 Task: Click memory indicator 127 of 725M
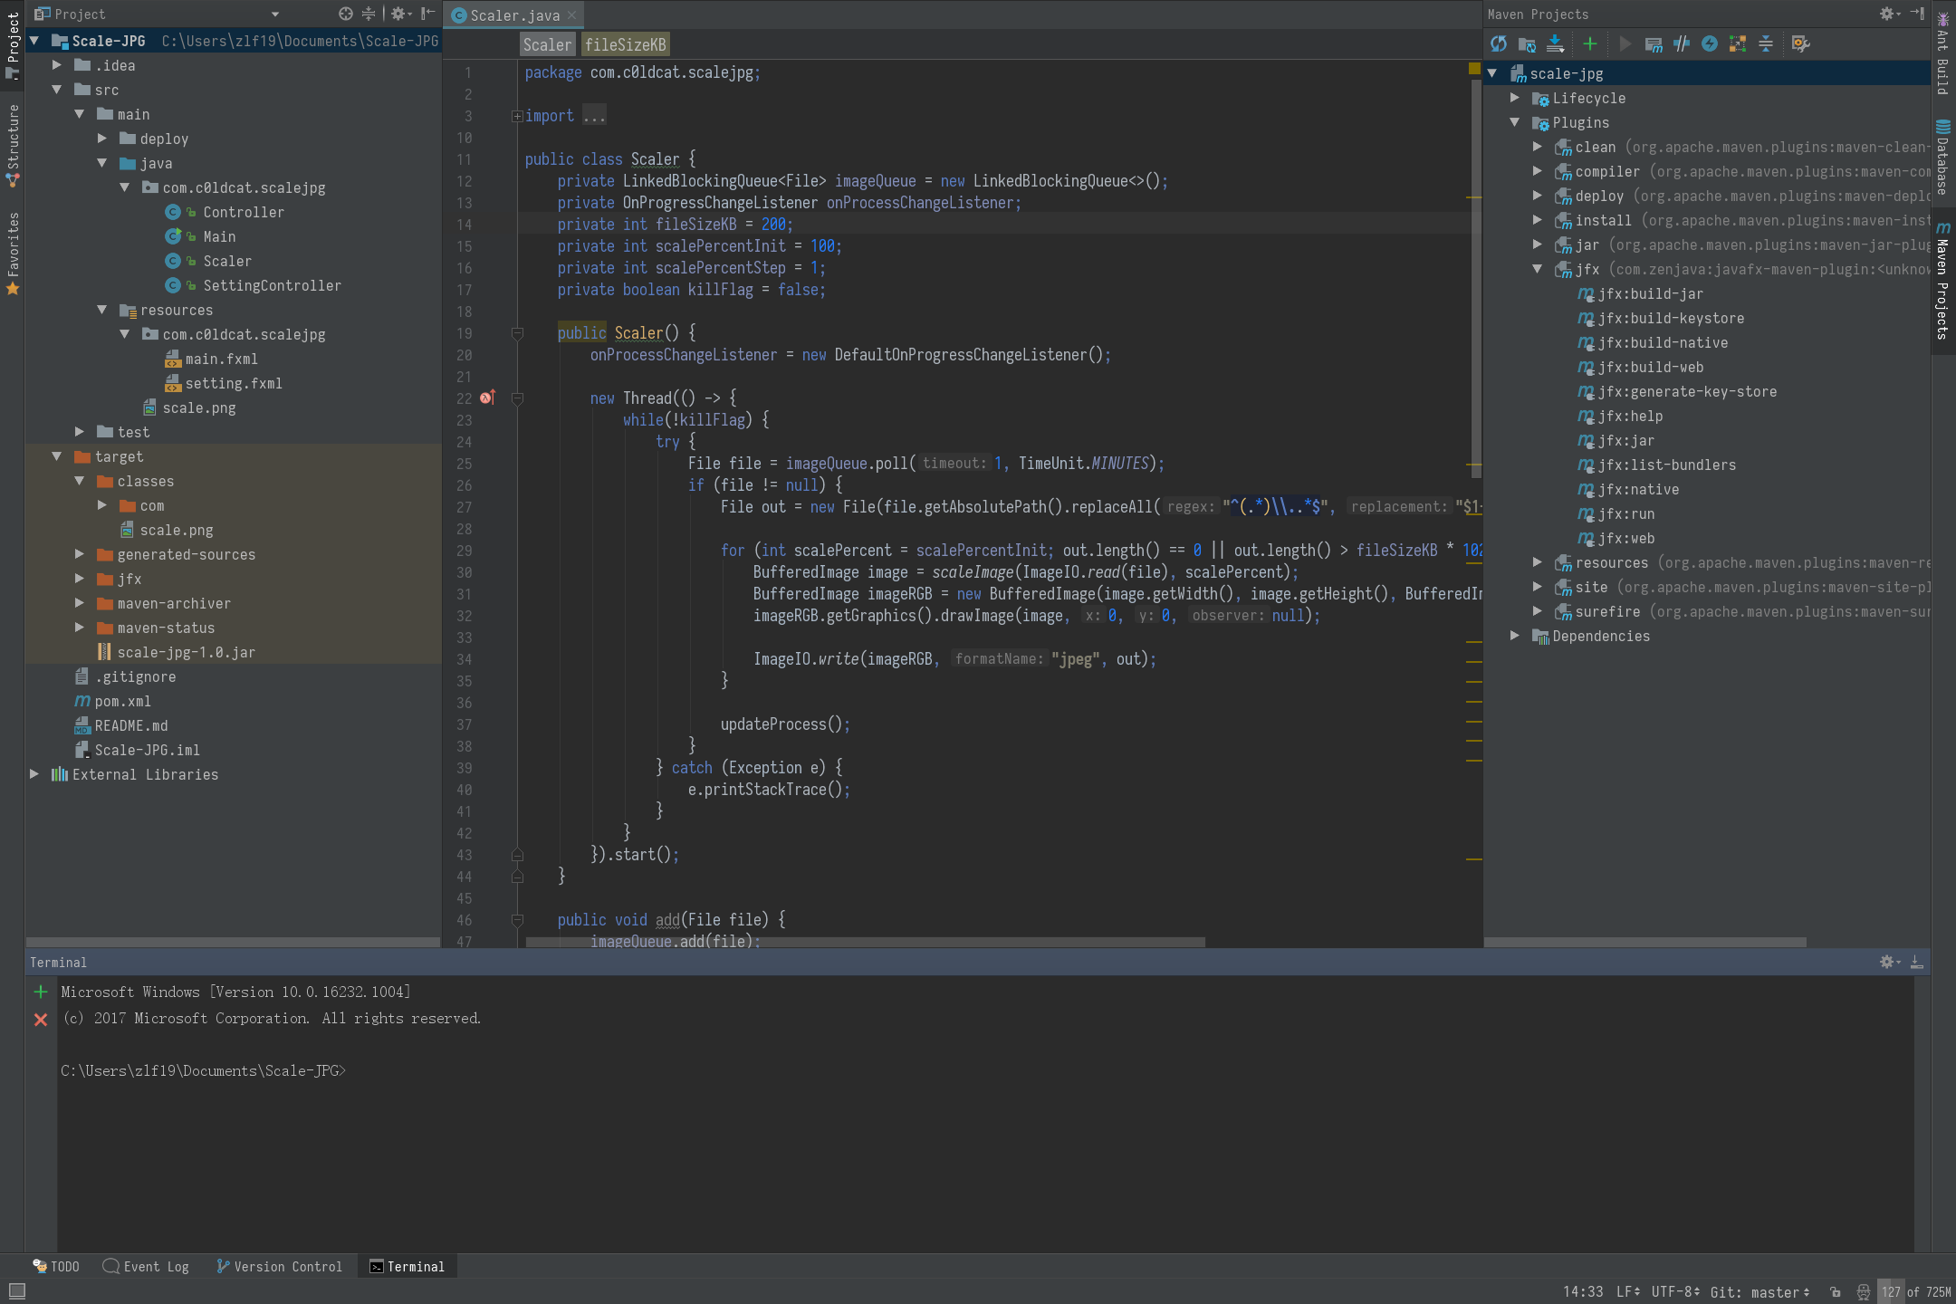1915,1292
